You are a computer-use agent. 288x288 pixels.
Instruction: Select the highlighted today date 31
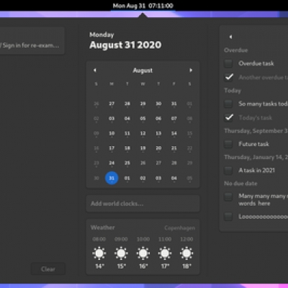coord(112,178)
